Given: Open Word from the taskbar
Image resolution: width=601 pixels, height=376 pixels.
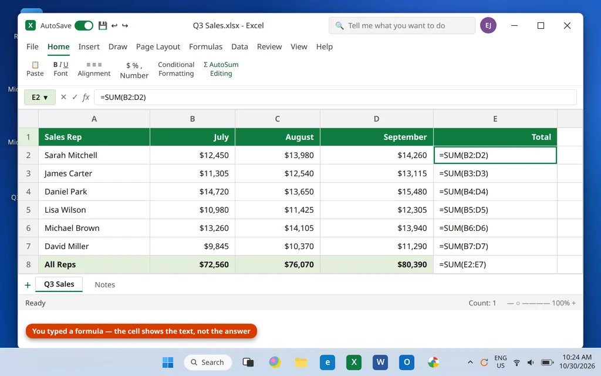Looking at the screenshot, I should [380, 362].
